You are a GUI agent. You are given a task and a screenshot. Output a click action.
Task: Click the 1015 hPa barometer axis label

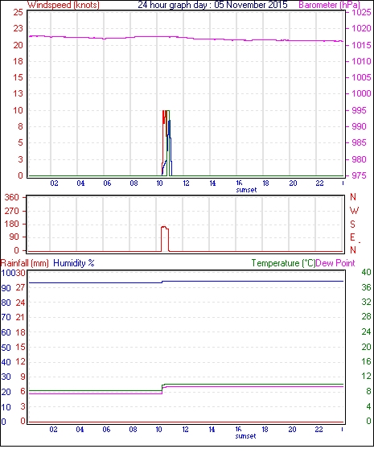coord(362,45)
